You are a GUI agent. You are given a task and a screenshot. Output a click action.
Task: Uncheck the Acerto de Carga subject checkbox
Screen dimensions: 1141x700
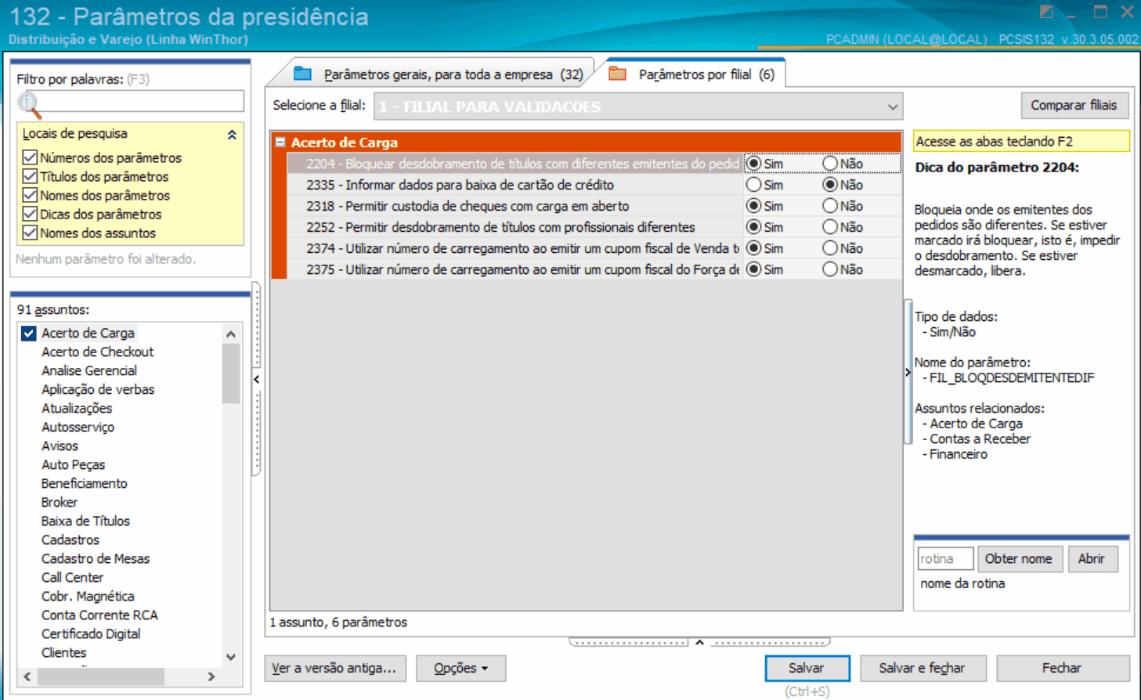tap(29, 333)
